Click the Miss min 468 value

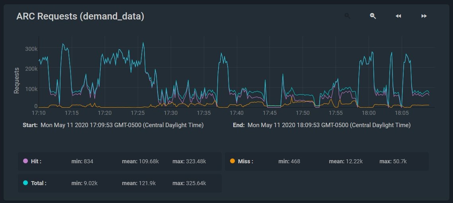pyautogui.click(x=289, y=161)
